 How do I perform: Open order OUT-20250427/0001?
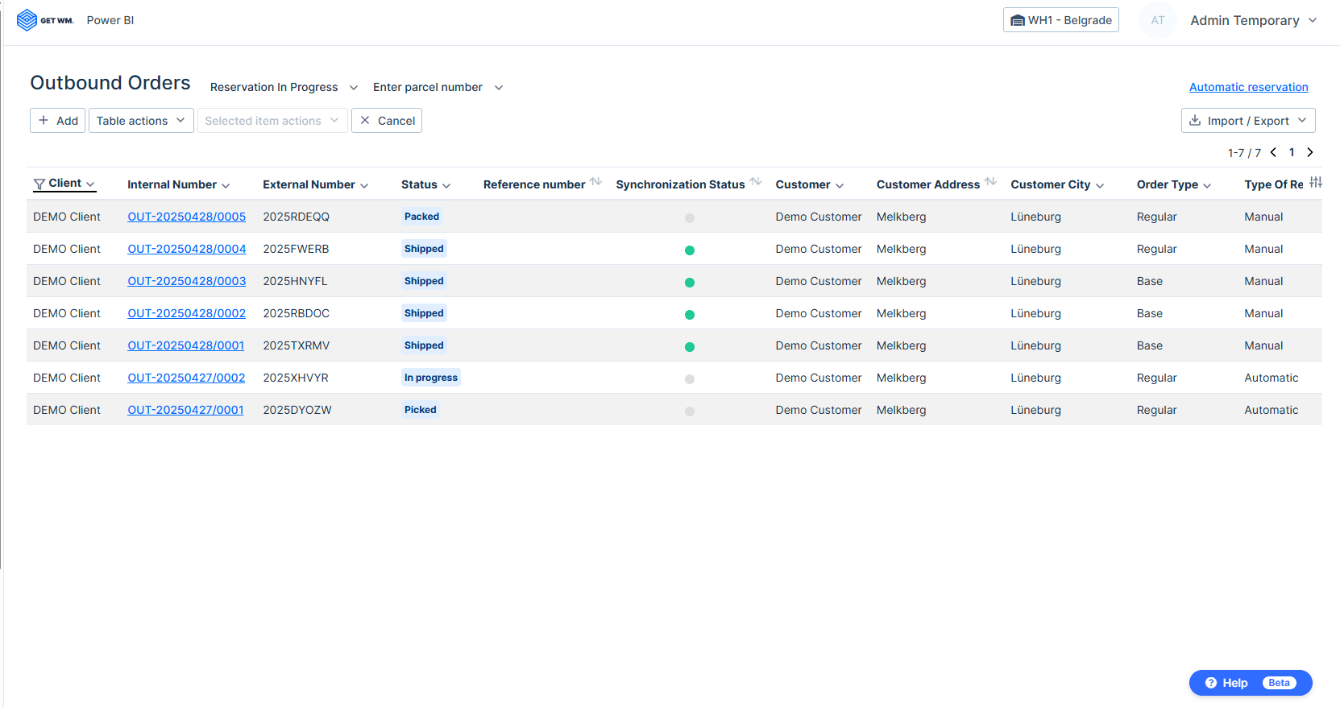(x=185, y=410)
